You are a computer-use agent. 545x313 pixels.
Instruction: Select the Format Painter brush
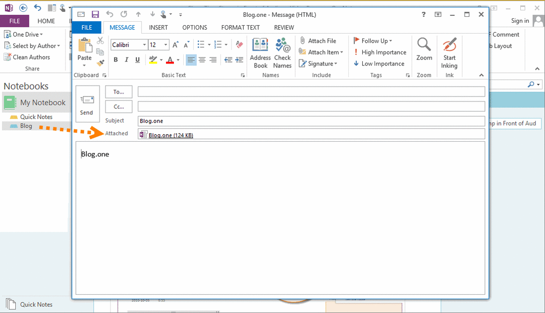(x=101, y=63)
